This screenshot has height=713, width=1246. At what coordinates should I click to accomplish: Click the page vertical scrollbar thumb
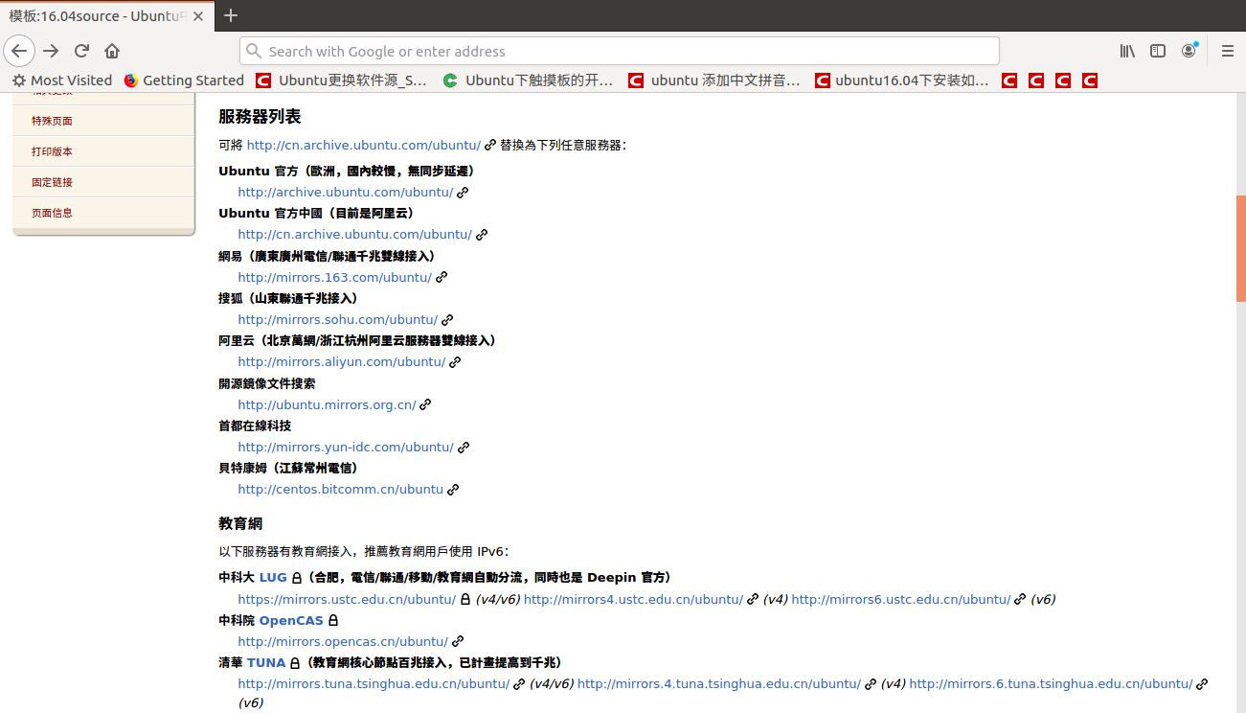click(x=1241, y=248)
